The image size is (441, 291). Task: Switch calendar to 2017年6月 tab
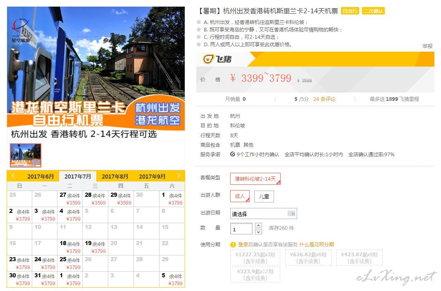coord(40,176)
